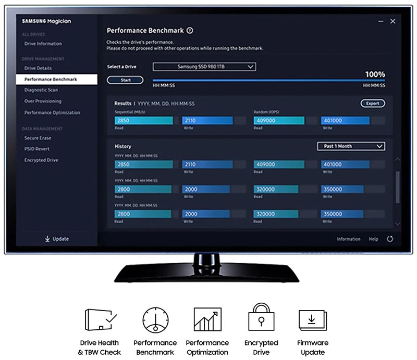The height and width of the screenshot is (360, 417).
Task: Open the Information link at the bottom
Action: tap(348, 239)
